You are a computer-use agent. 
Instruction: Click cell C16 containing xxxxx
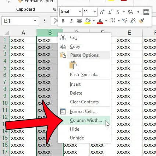click(76, 145)
